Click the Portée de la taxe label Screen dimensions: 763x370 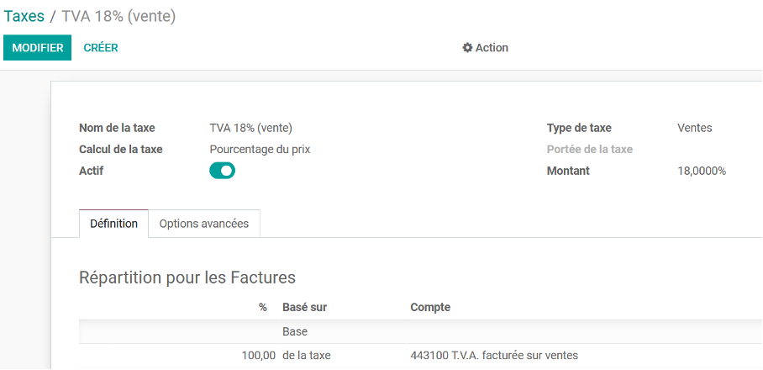[589, 150]
